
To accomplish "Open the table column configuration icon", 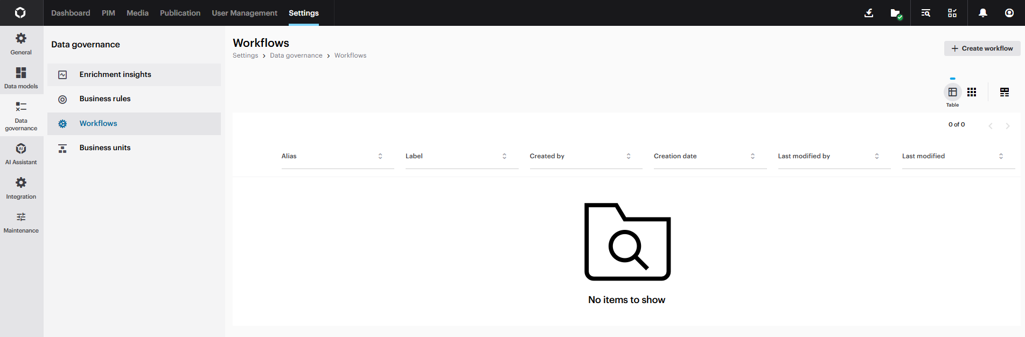I will [x=1004, y=92].
